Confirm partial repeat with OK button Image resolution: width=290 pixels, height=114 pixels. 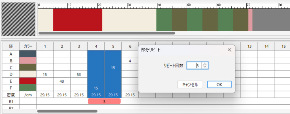[x=219, y=85]
